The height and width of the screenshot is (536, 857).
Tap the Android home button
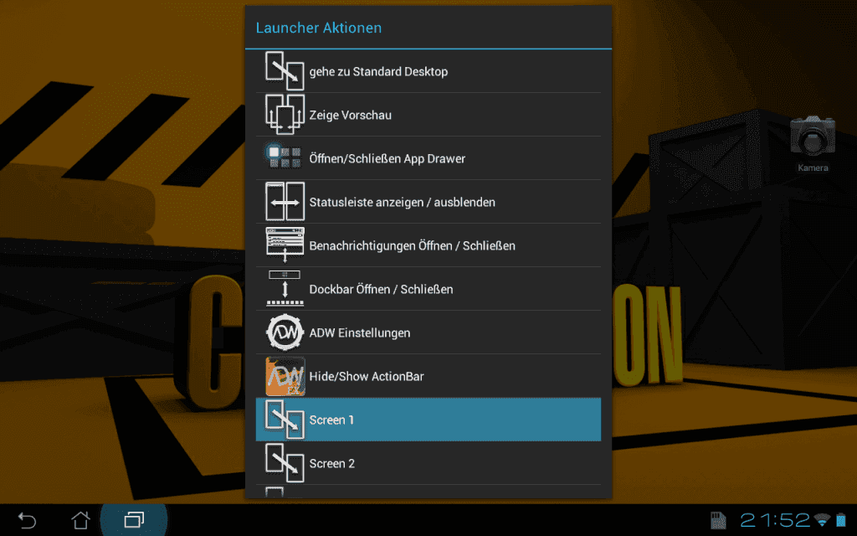pyautogui.click(x=80, y=519)
